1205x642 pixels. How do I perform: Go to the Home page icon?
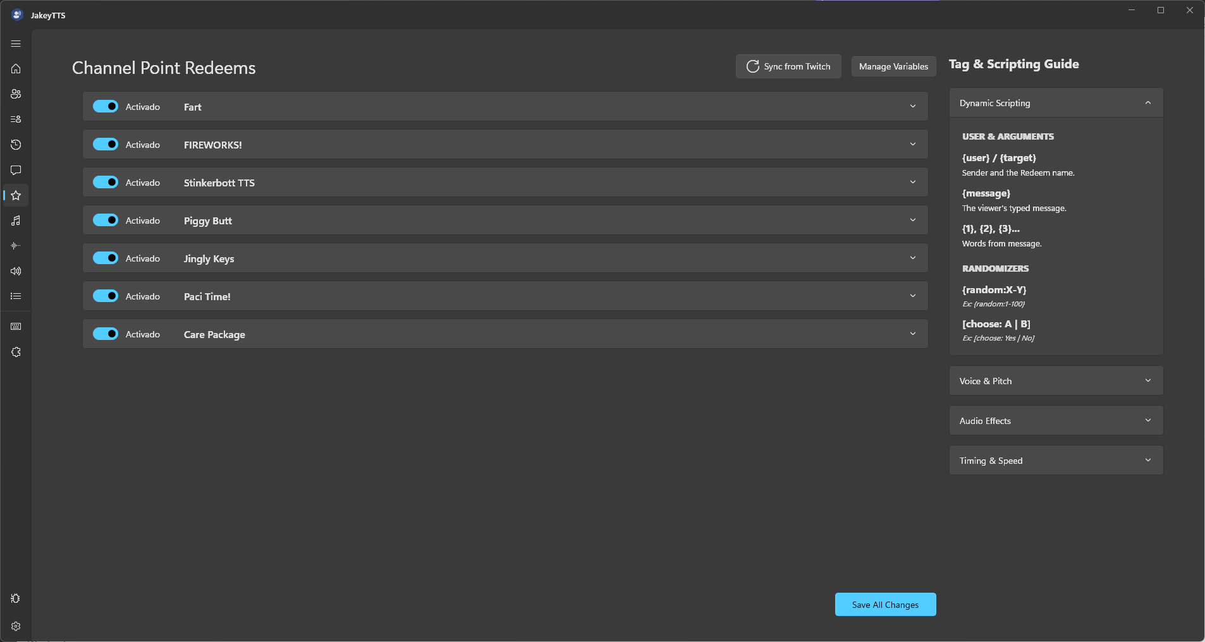pyautogui.click(x=16, y=69)
